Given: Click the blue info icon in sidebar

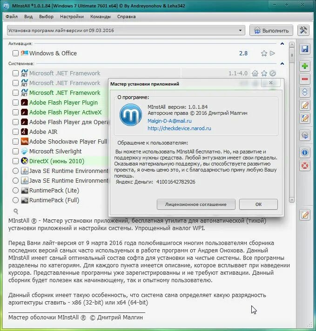Looking at the screenshot, I should tap(304, 152).
